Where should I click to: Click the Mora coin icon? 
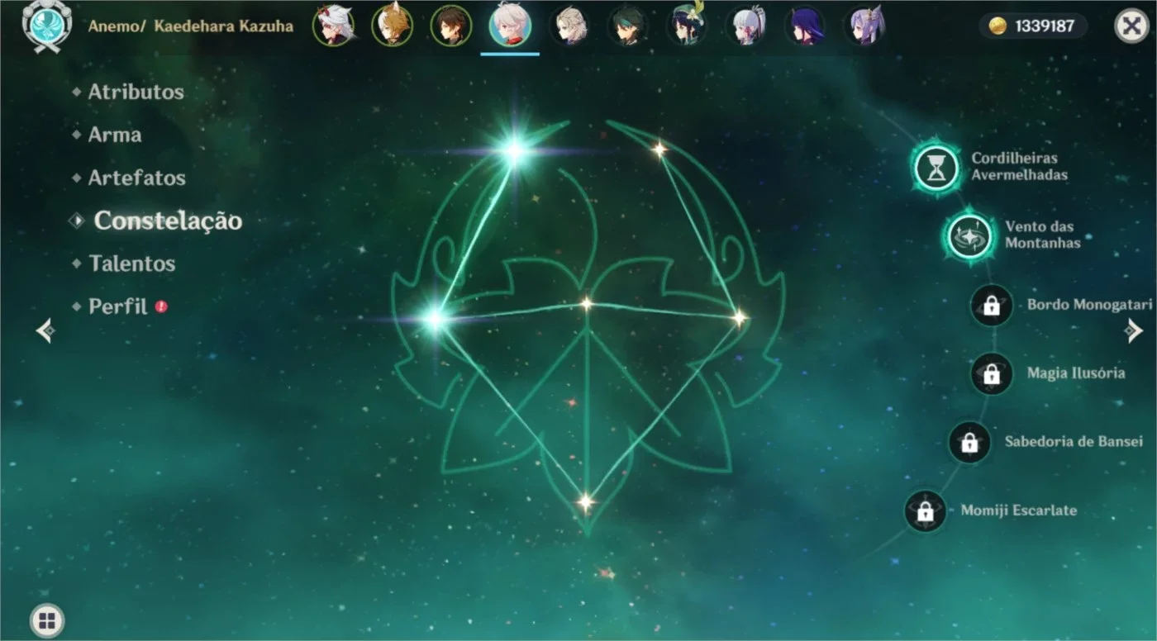coord(998,26)
